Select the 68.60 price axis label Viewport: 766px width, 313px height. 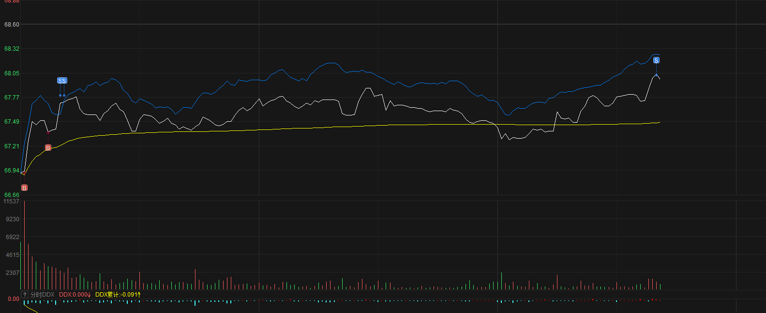pyautogui.click(x=12, y=25)
